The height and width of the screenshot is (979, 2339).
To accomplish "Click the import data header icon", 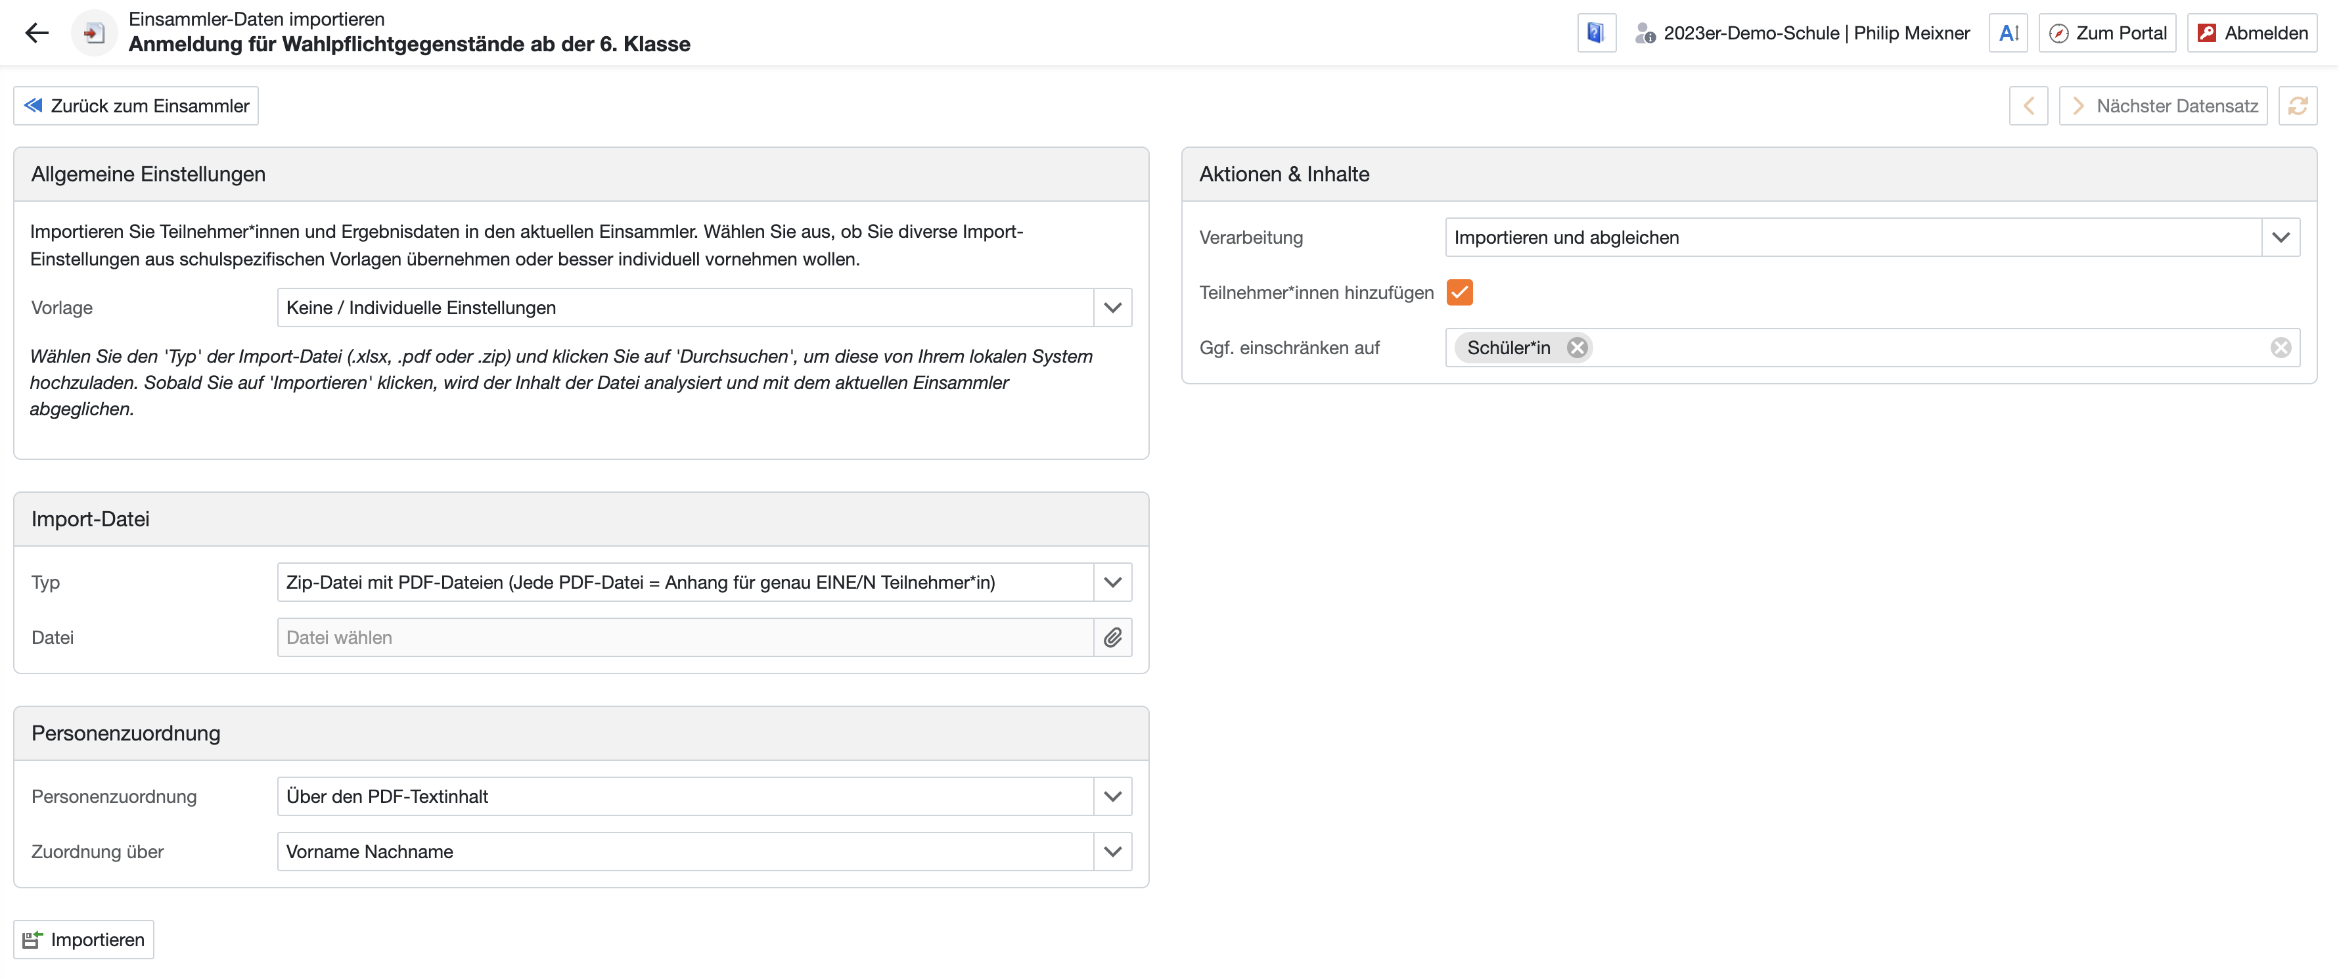I will pos(93,34).
